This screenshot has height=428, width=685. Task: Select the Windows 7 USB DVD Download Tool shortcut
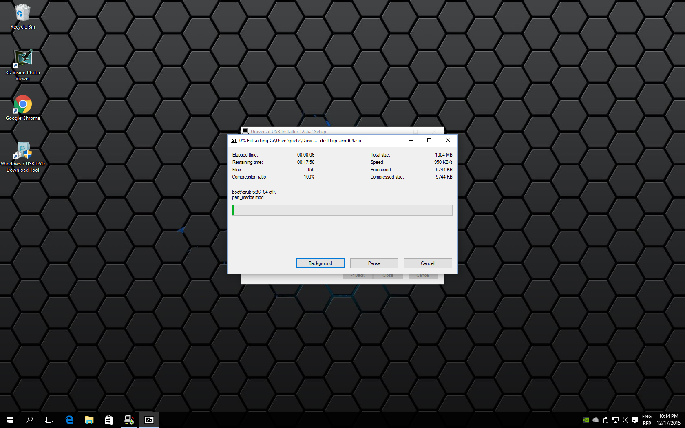[x=23, y=157]
